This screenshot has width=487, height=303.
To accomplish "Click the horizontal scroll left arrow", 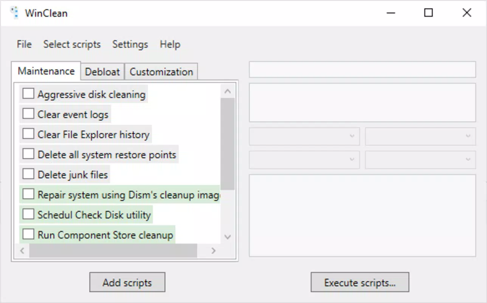I will (x=22, y=251).
